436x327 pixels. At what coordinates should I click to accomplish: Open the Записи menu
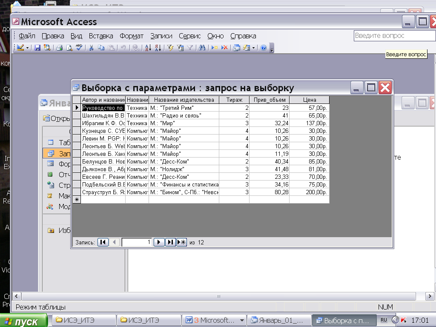point(161,36)
